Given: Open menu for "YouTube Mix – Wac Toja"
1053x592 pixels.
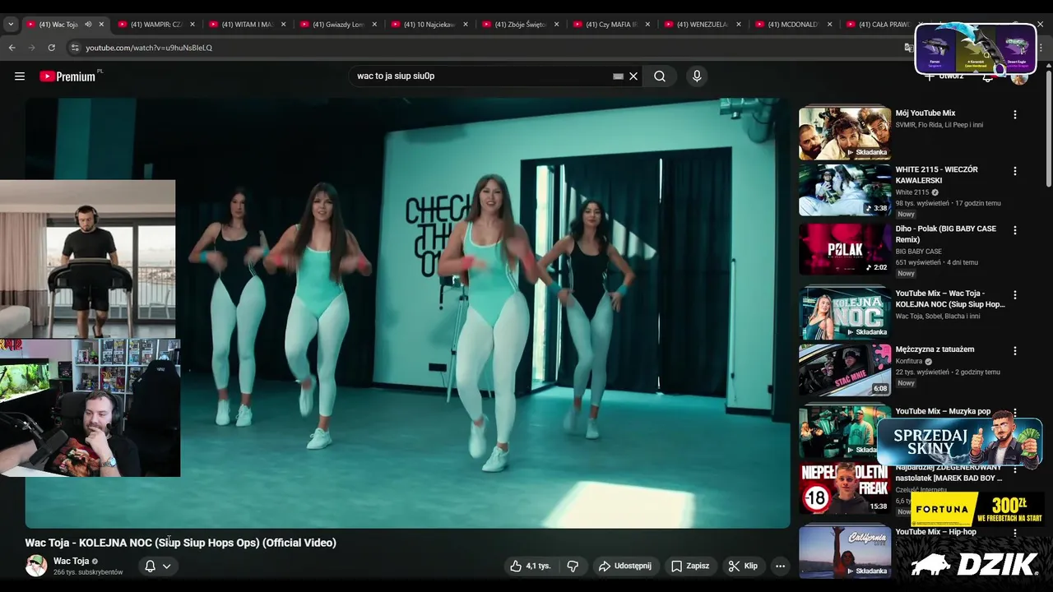Looking at the screenshot, I should coord(1014,294).
